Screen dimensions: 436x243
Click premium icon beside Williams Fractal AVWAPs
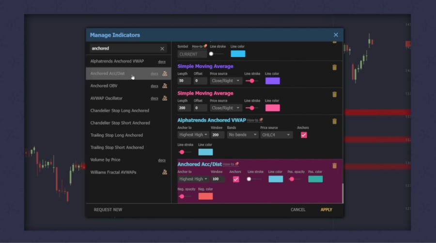click(x=165, y=172)
